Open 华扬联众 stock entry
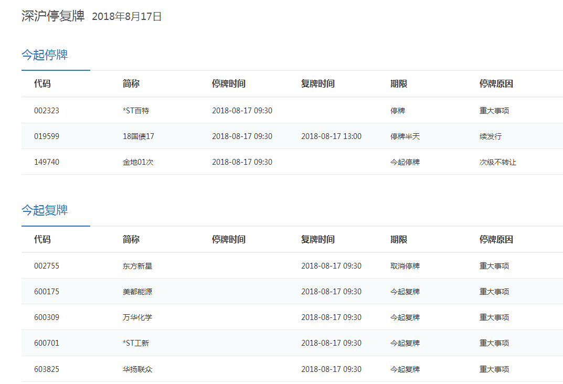This screenshot has height=384, width=563. pyautogui.click(x=137, y=369)
